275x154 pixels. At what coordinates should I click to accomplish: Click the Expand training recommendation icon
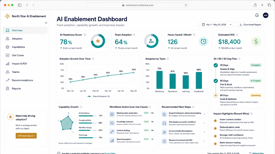tap(164, 114)
